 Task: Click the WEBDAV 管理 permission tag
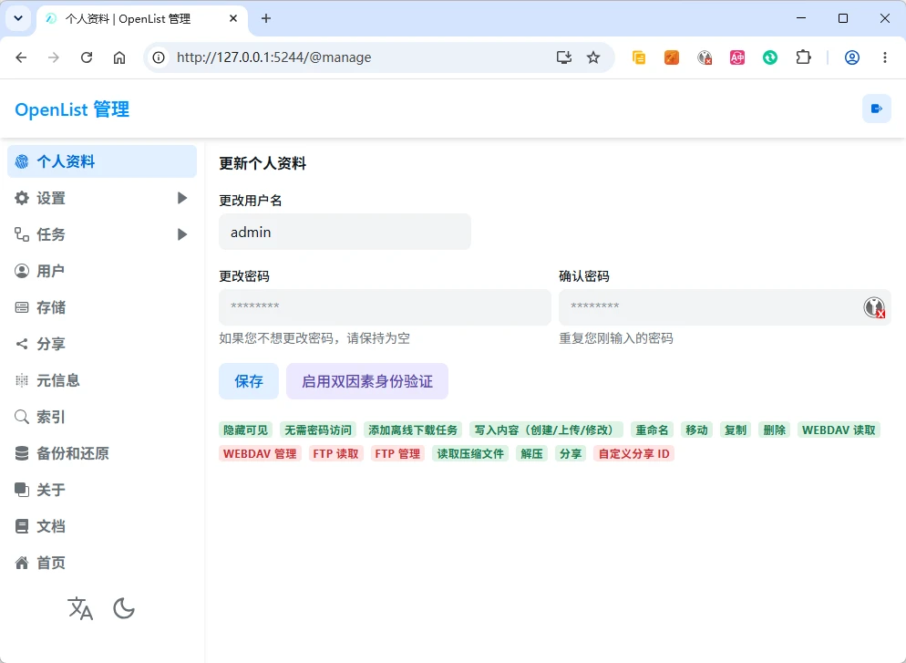[260, 454]
